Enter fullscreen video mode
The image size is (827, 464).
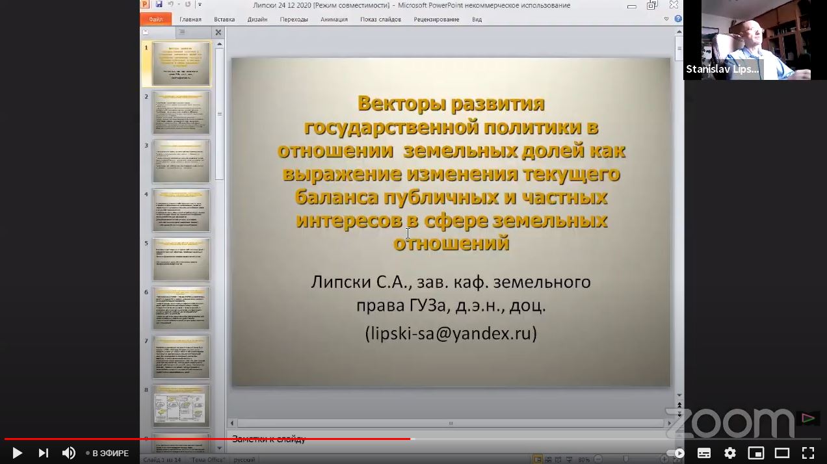(807, 453)
